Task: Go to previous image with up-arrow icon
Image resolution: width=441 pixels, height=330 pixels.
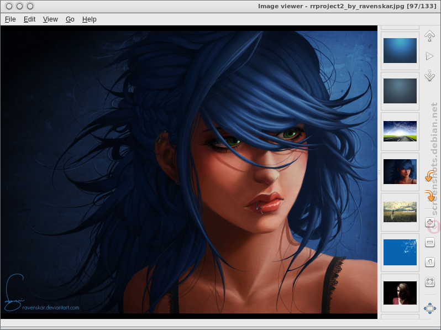Action: (430, 36)
